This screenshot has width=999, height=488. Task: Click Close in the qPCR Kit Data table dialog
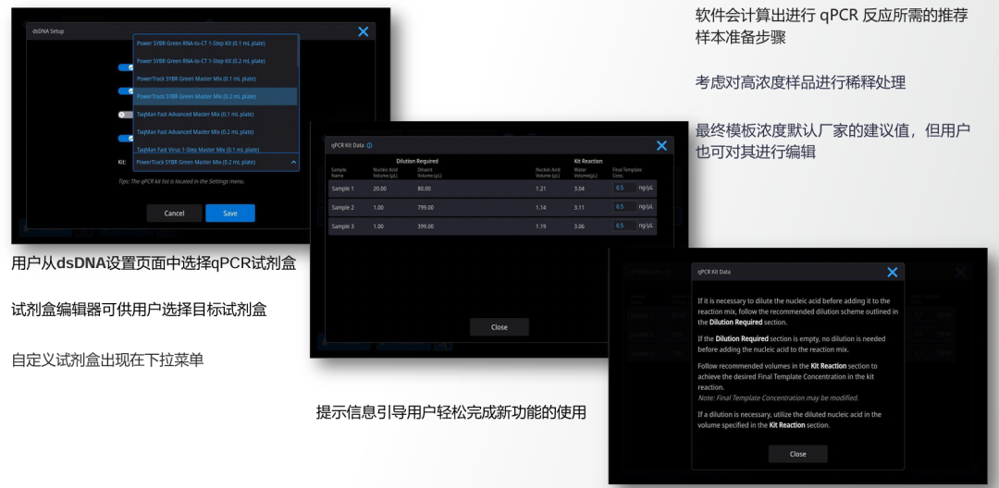499,327
